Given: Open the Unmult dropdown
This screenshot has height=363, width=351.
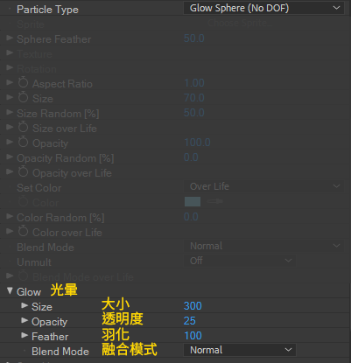Looking at the screenshot, I should [x=240, y=261].
